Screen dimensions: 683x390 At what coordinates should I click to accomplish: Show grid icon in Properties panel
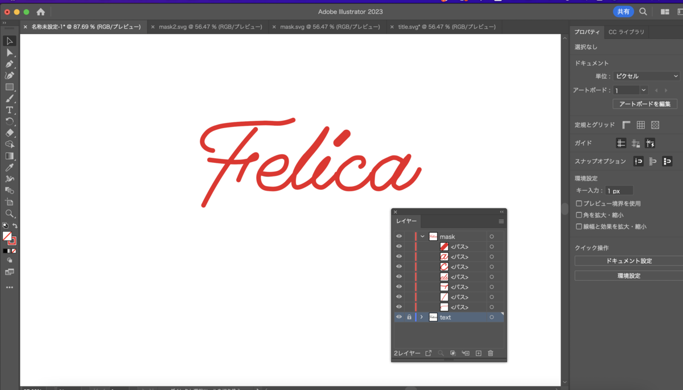pyautogui.click(x=640, y=125)
